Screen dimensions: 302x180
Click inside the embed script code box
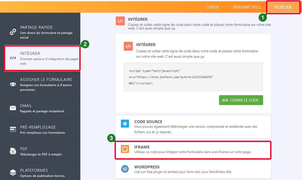tap(193, 77)
